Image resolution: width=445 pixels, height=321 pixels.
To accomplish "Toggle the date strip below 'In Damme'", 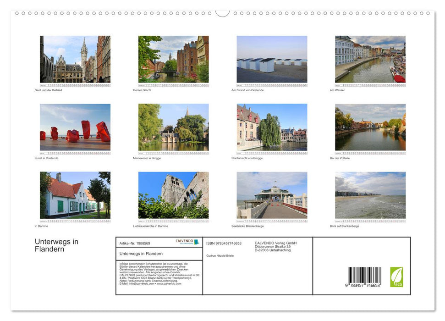I will coord(75,221).
